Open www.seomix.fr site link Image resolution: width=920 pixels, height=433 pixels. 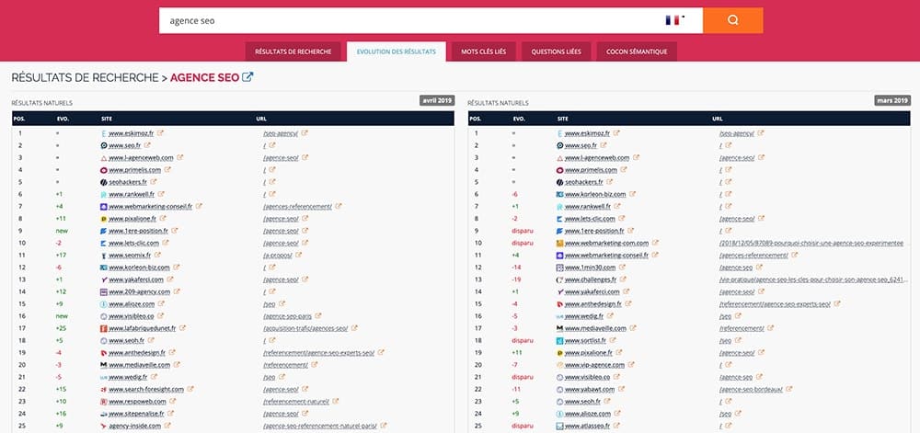(x=130, y=256)
